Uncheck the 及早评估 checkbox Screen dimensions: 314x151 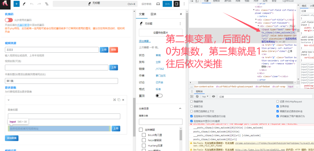pyautogui.click(x=278, y=106)
